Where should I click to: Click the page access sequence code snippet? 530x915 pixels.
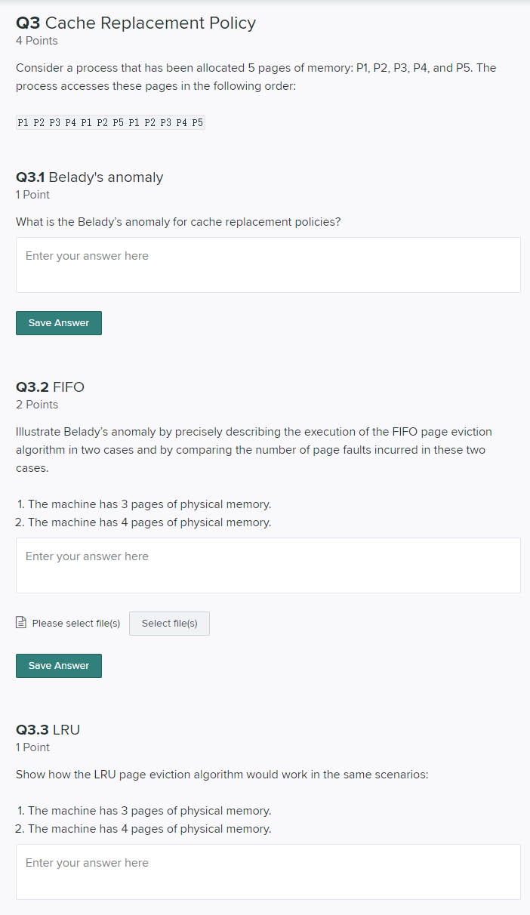click(110, 122)
